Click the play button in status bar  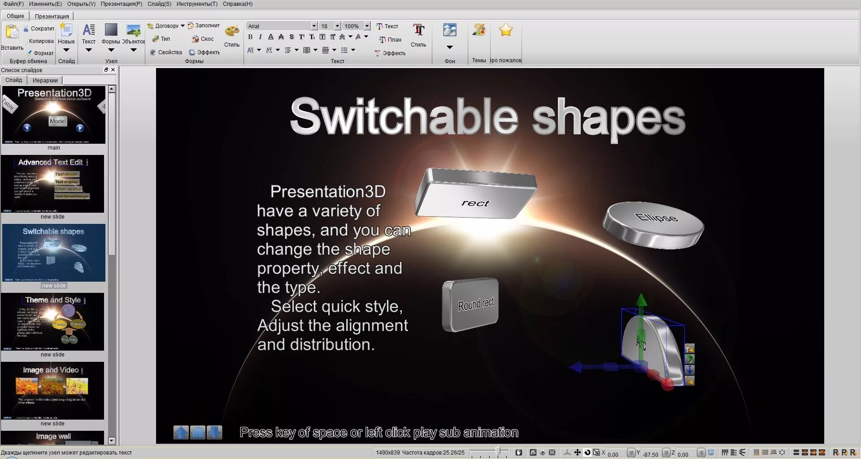543,453
